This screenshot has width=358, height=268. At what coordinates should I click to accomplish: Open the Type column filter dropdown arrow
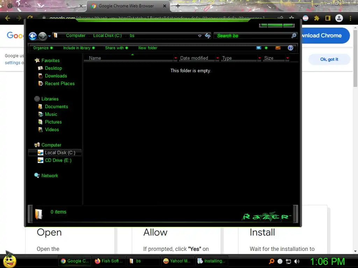[x=259, y=58]
